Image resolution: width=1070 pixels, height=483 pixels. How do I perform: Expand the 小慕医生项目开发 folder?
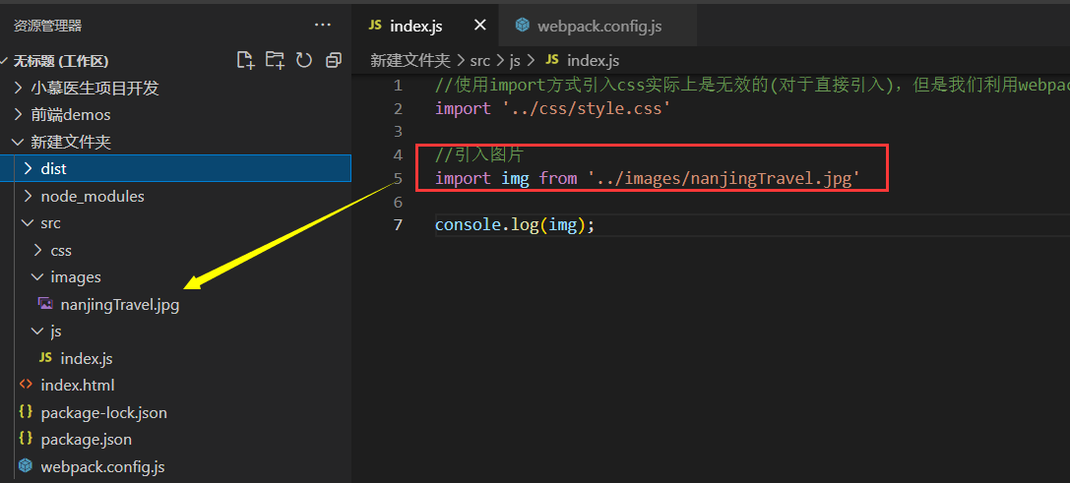[x=19, y=88]
